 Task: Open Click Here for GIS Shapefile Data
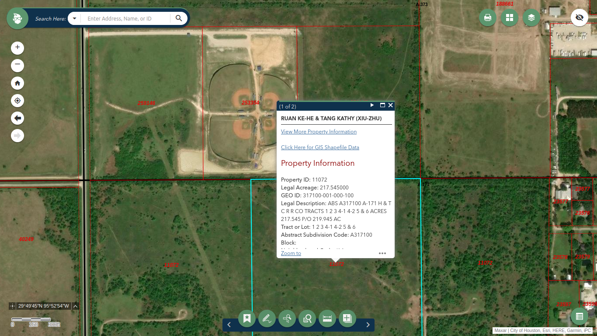320,147
